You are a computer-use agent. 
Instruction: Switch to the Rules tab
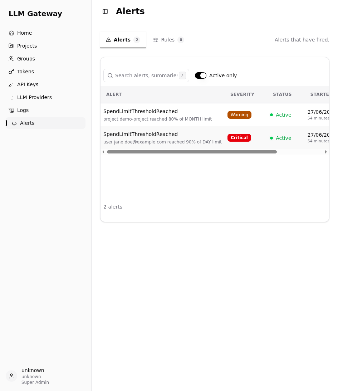(168, 40)
